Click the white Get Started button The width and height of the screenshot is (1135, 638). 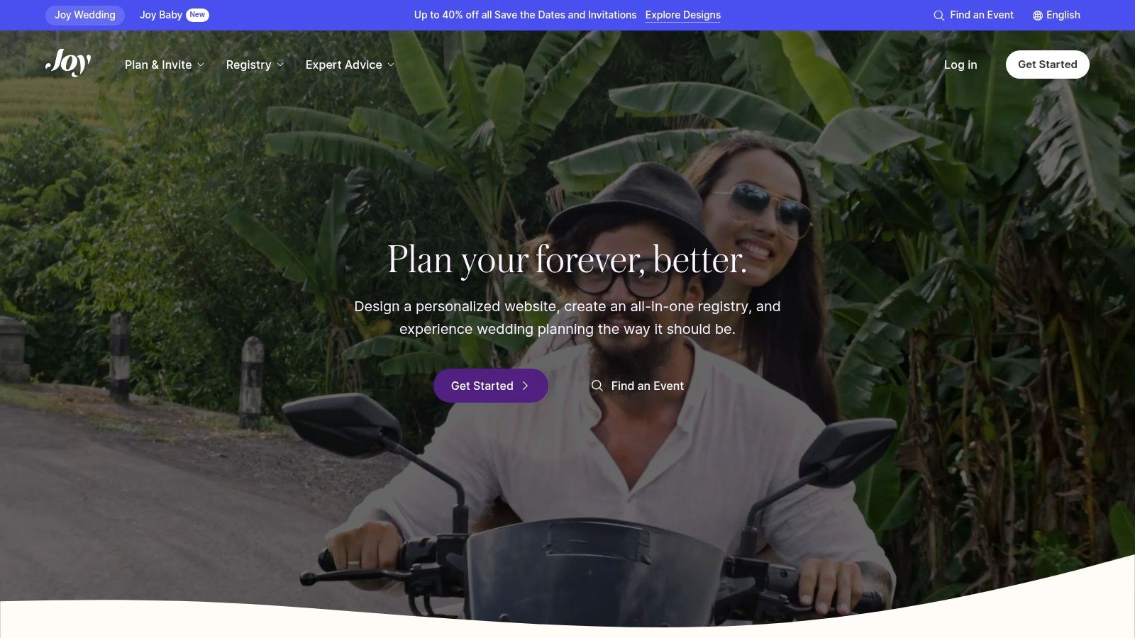point(1048,65)
